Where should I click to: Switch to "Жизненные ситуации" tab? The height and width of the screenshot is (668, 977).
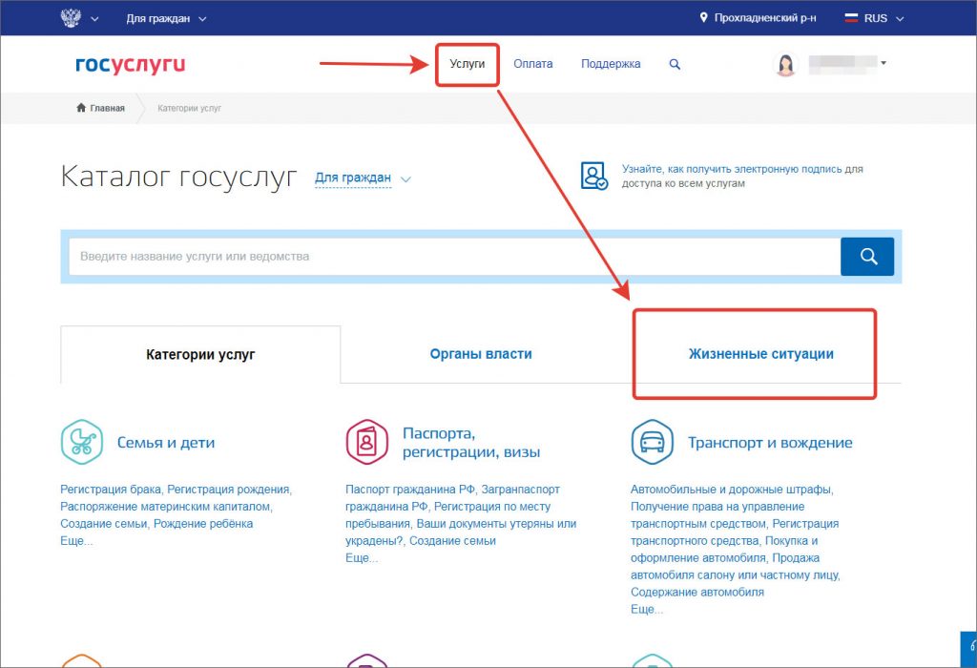click(760, 354)
